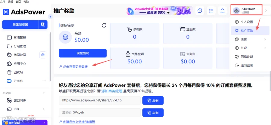Viewport: 271px width, 125px height.
Task: Expand the RPA submenu chevron
Action: click(44, 109)
